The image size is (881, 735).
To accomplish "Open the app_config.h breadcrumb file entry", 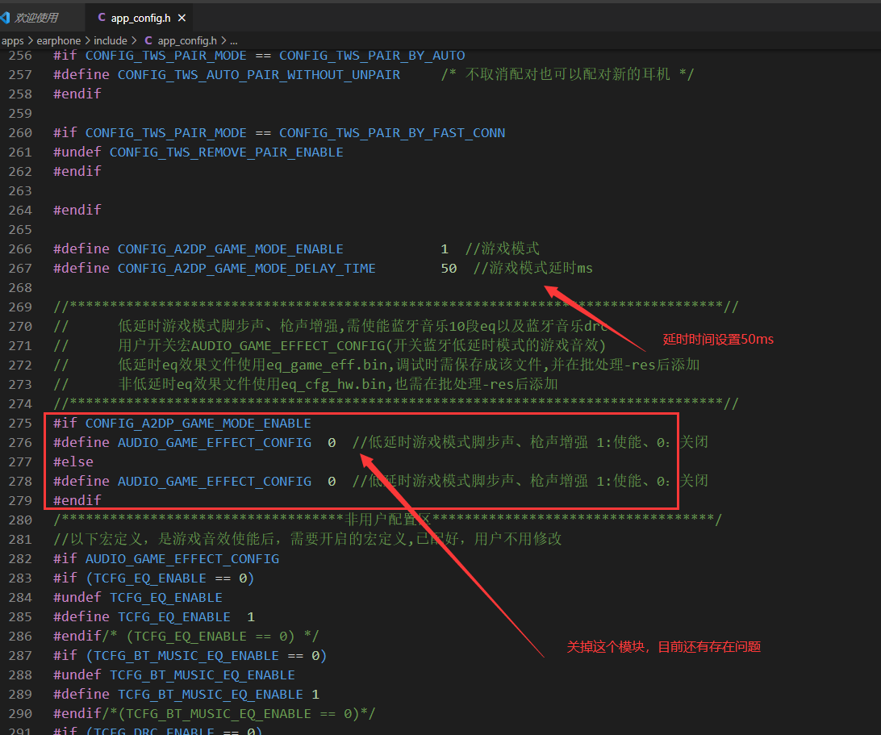I will [187, 40].
